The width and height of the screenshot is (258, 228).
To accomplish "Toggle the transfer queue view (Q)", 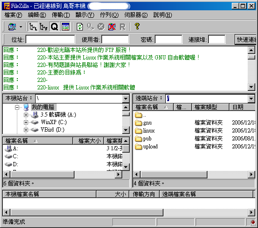I will [x=54, y=27].
